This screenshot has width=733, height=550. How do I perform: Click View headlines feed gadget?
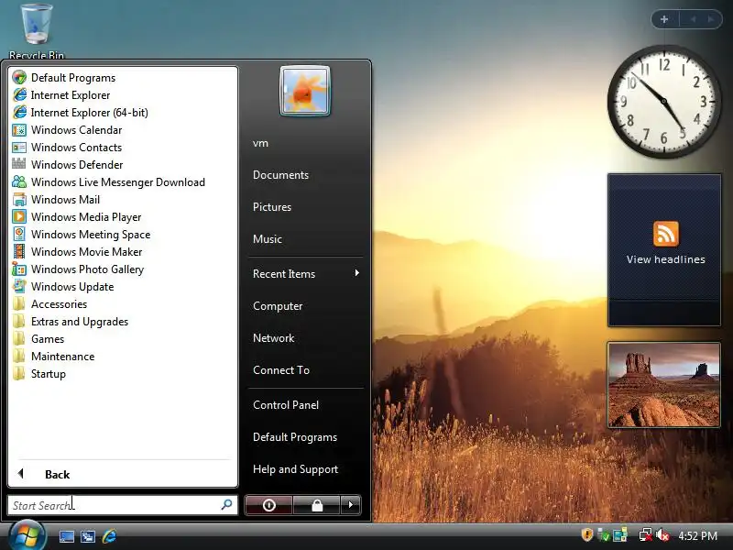tap(664, 249)
